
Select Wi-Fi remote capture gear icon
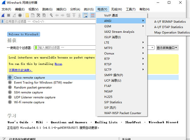(10, 102)
